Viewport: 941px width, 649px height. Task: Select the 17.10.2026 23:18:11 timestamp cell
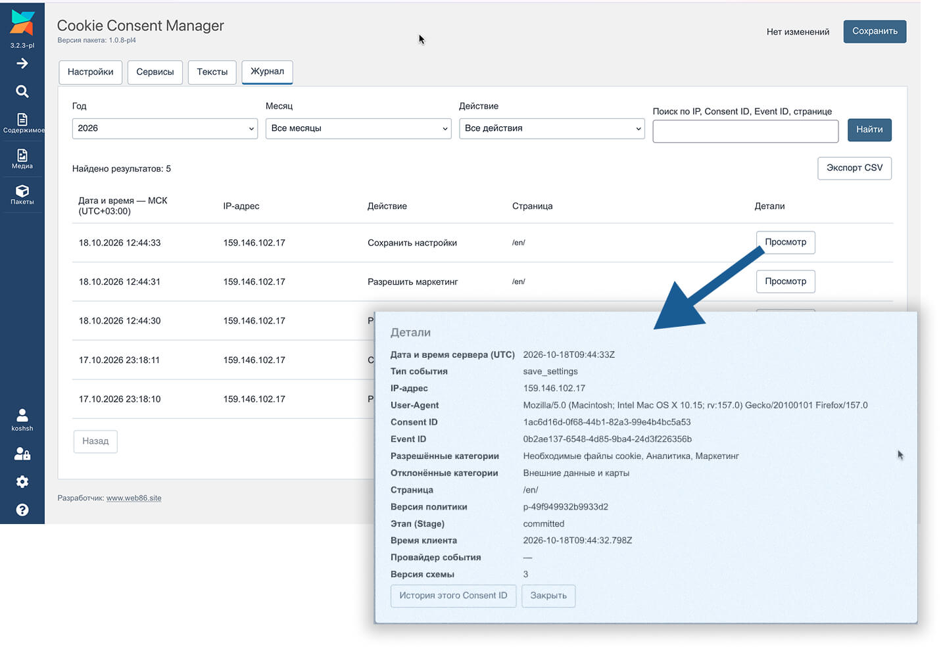coord(119,360)
